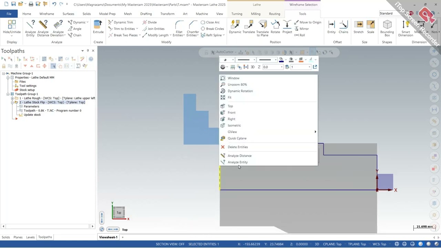Switch to the Turning ribbon tab
The image size is (441, 248).
click(237, 14)
